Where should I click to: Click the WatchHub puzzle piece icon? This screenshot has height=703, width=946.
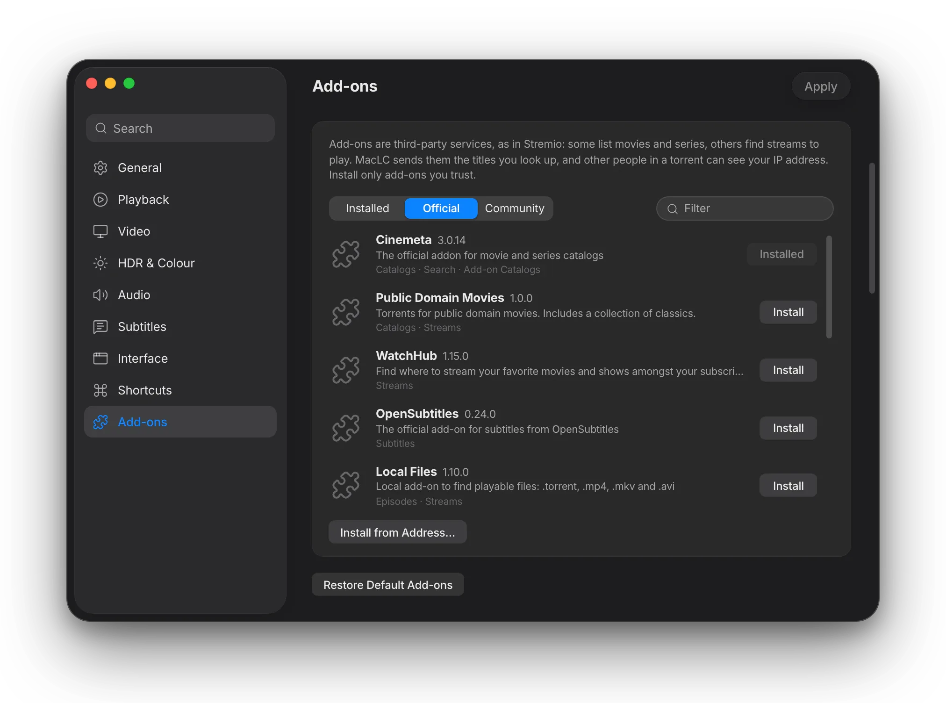tap(346, 370)
